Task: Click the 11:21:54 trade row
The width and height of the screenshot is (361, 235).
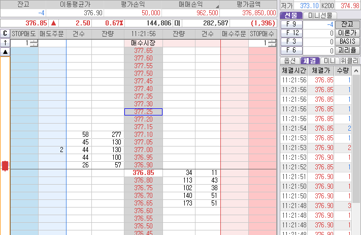Action: [316, 129]
